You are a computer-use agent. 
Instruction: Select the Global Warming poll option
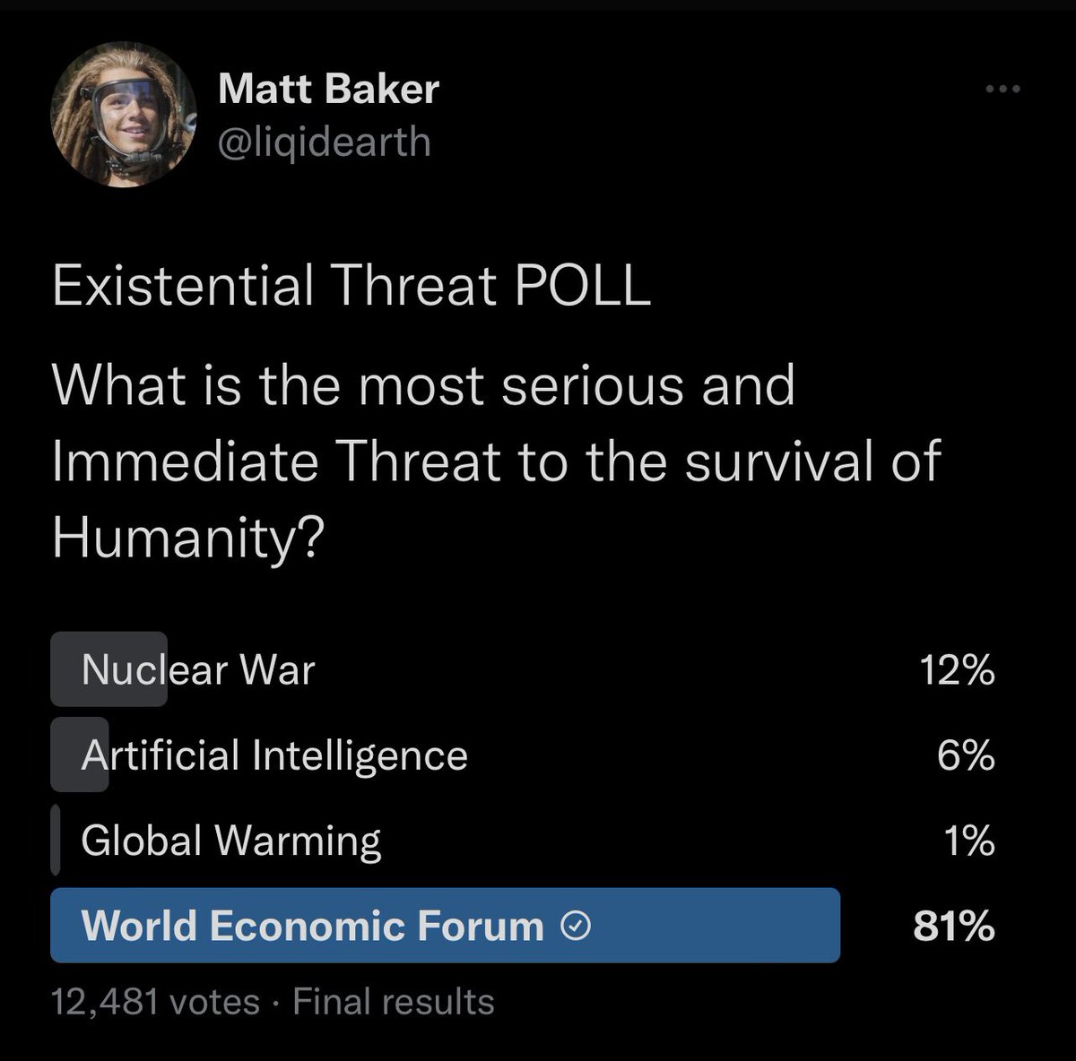tap(523, 841)
